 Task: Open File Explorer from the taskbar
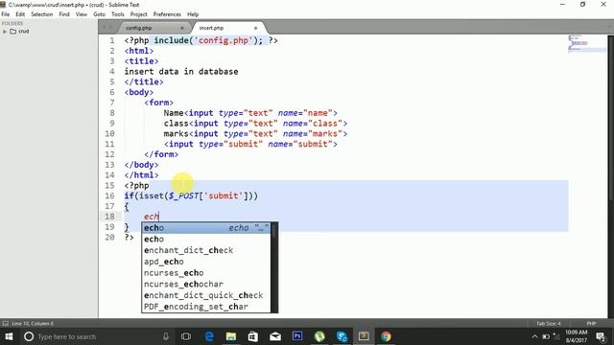(x=231, y=336)
